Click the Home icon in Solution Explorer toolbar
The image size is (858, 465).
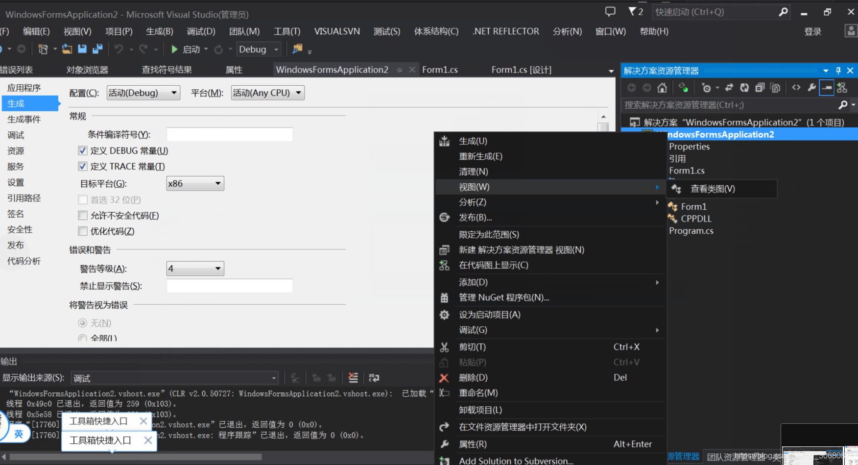[x=662, y=88]
